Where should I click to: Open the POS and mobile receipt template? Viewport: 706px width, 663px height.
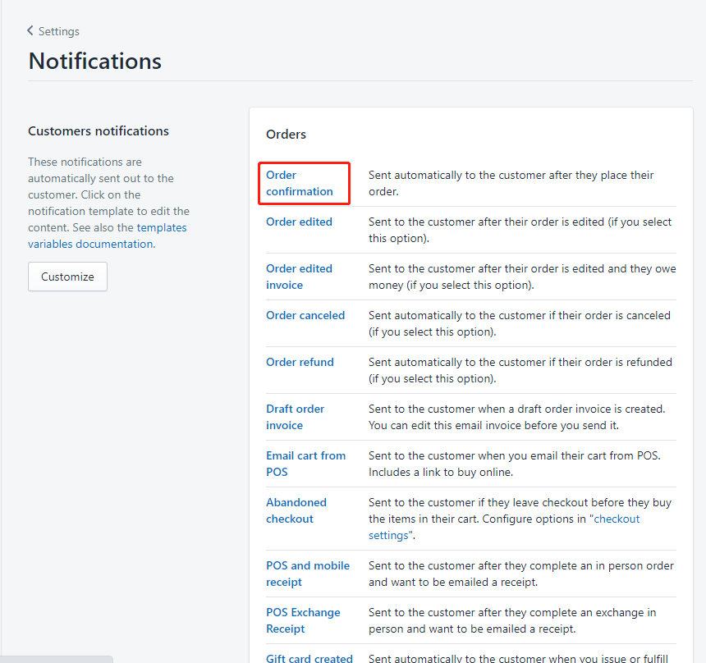(308, 574)
